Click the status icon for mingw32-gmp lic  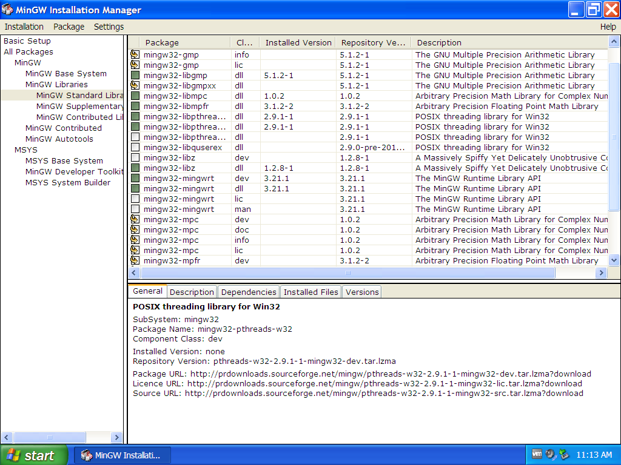(x=135, y=65)
